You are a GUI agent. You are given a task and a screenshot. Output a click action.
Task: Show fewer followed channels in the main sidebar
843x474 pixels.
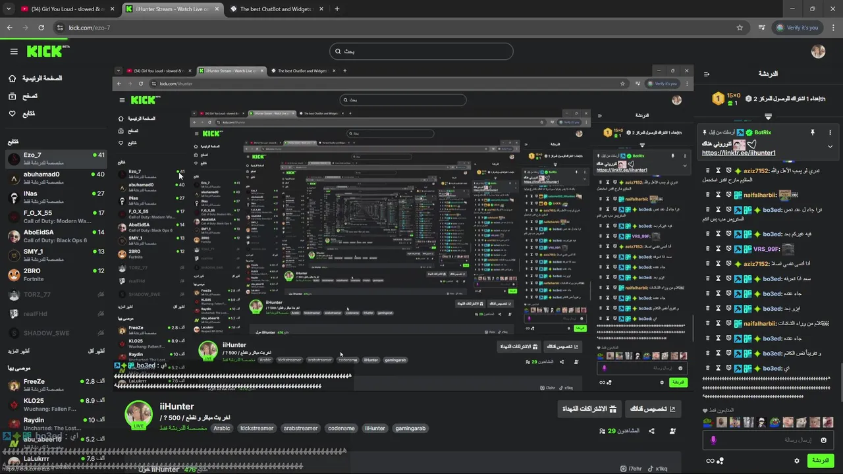coord(97,351)
